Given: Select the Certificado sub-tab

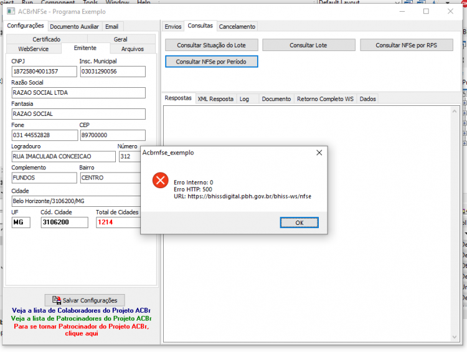Looking at the screenshot, I should point(47,39).
